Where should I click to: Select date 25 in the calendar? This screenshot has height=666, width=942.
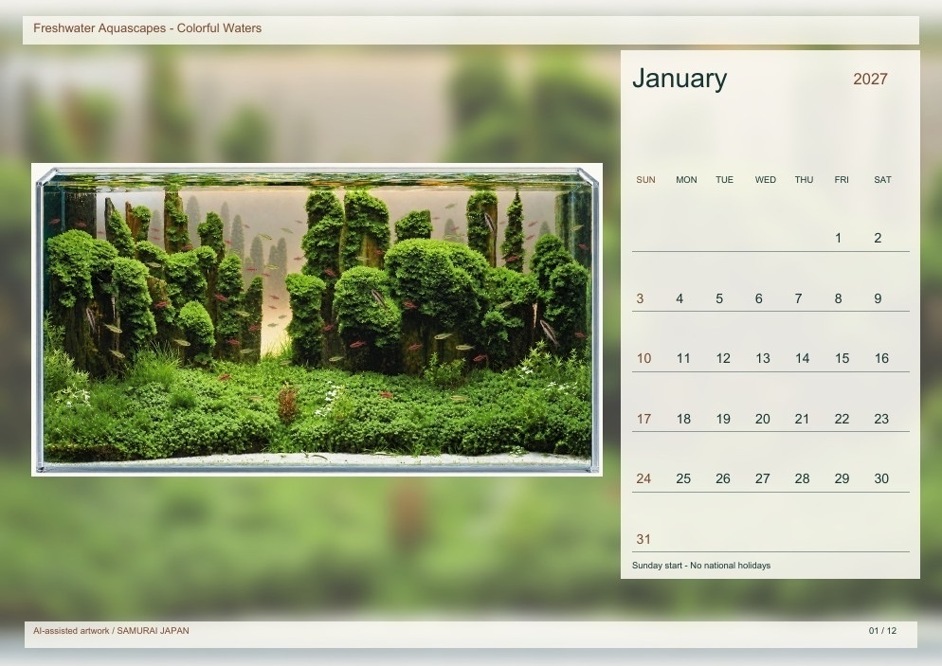683,478
